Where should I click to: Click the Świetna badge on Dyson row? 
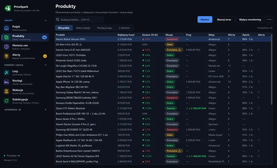click(x=171, y=108)
